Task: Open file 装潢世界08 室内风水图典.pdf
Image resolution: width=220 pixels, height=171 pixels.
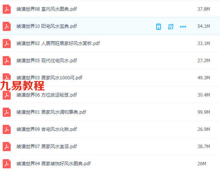Action: point(47,9)
